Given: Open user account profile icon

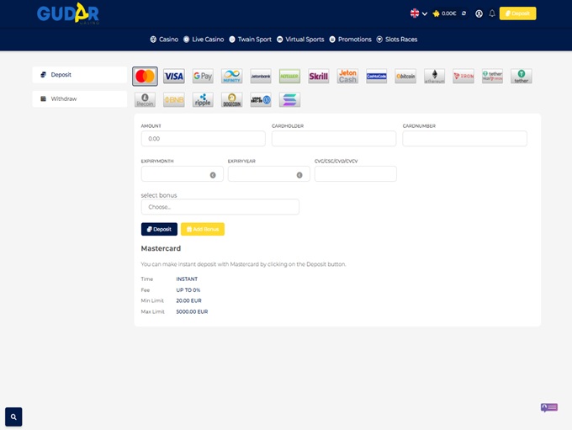Looking at the screenshot, I should tap(479, 13).
